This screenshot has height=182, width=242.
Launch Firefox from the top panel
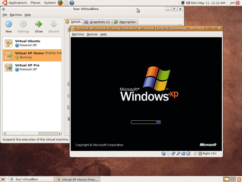pyautogui.click(x=60, y=3)
